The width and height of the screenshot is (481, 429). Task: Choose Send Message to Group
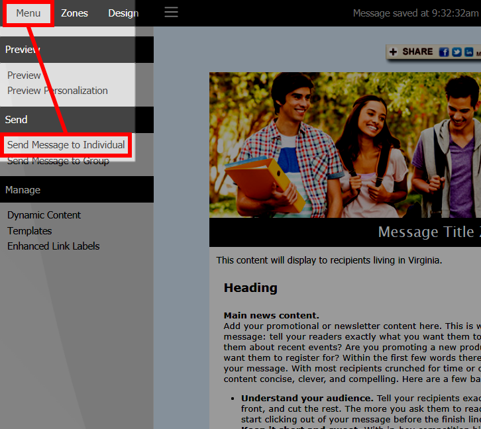(x=58, y=161)
